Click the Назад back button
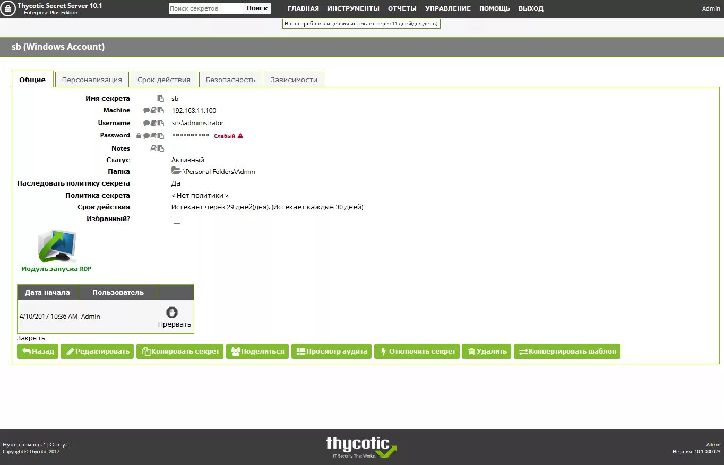 [38, 351]
